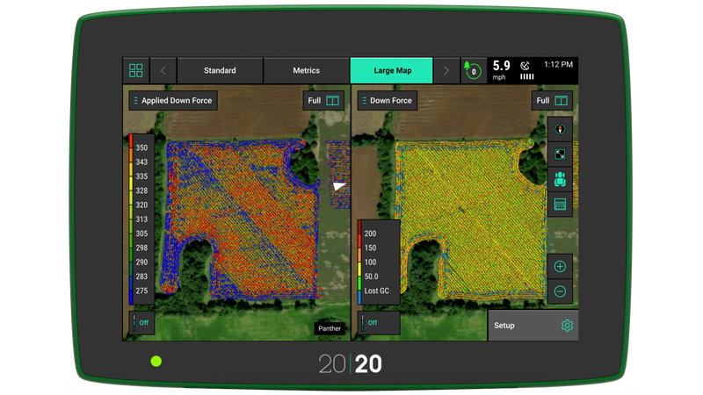Tap the 1:12 PM clock

point(558,64)
